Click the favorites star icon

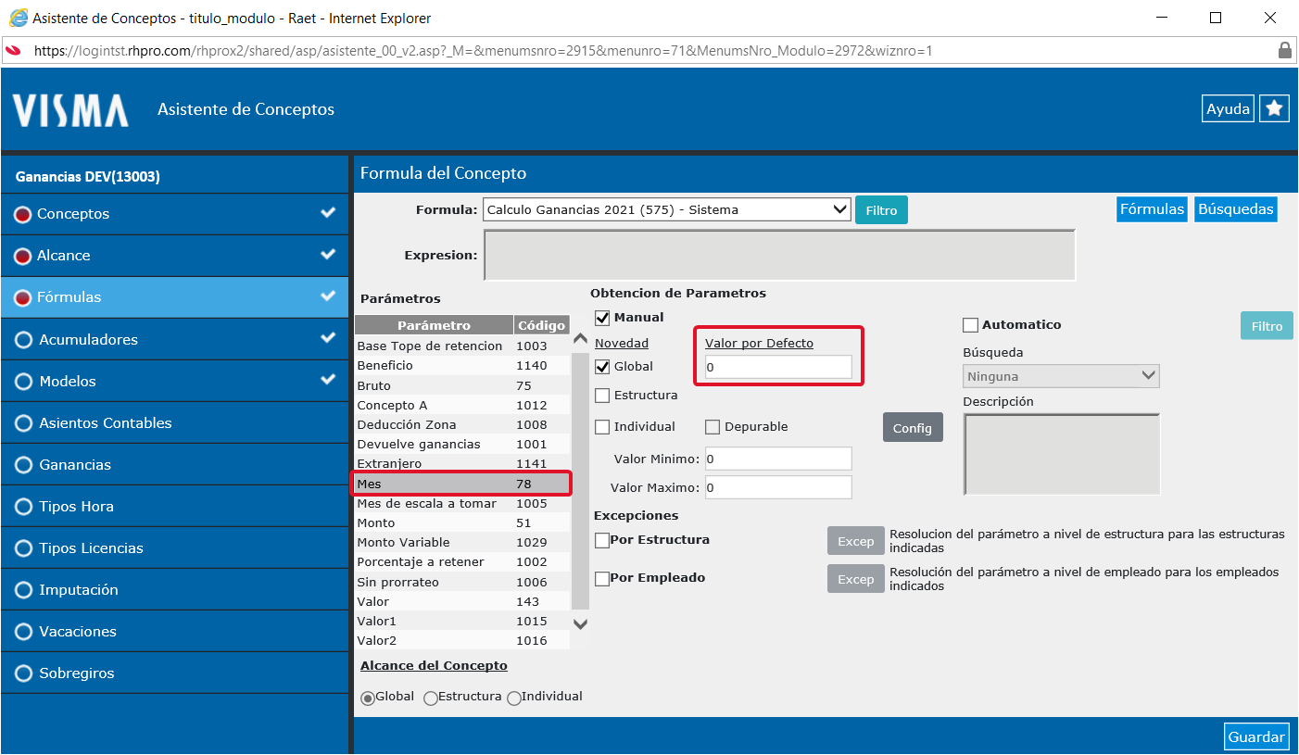pos(1274,108)
